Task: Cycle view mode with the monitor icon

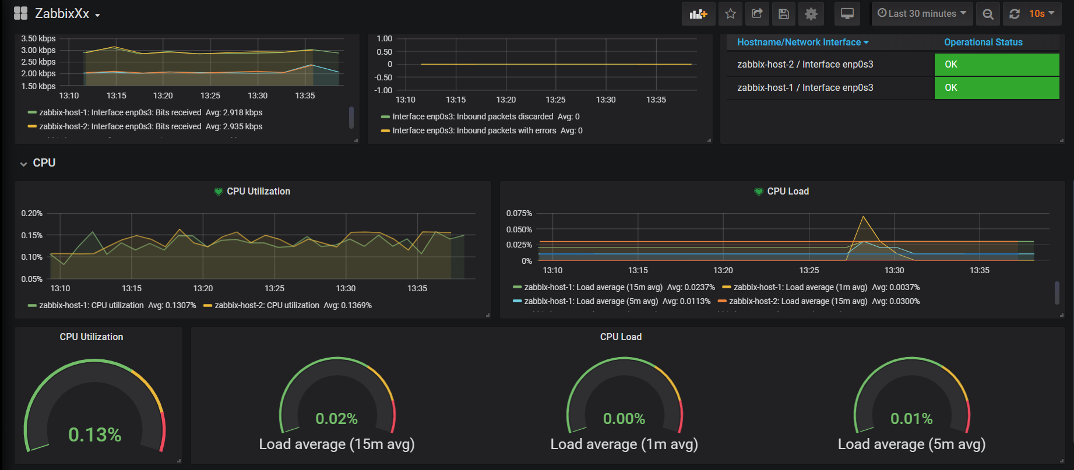Action: tap(847, 14)
